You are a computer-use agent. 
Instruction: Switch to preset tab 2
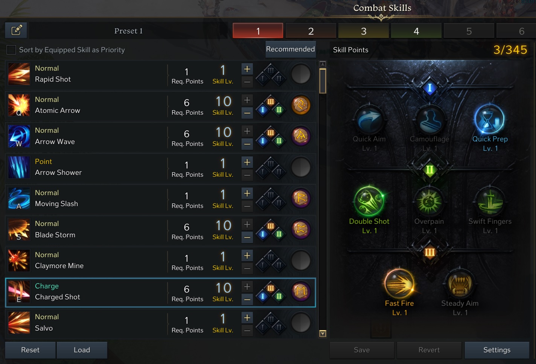311,31
